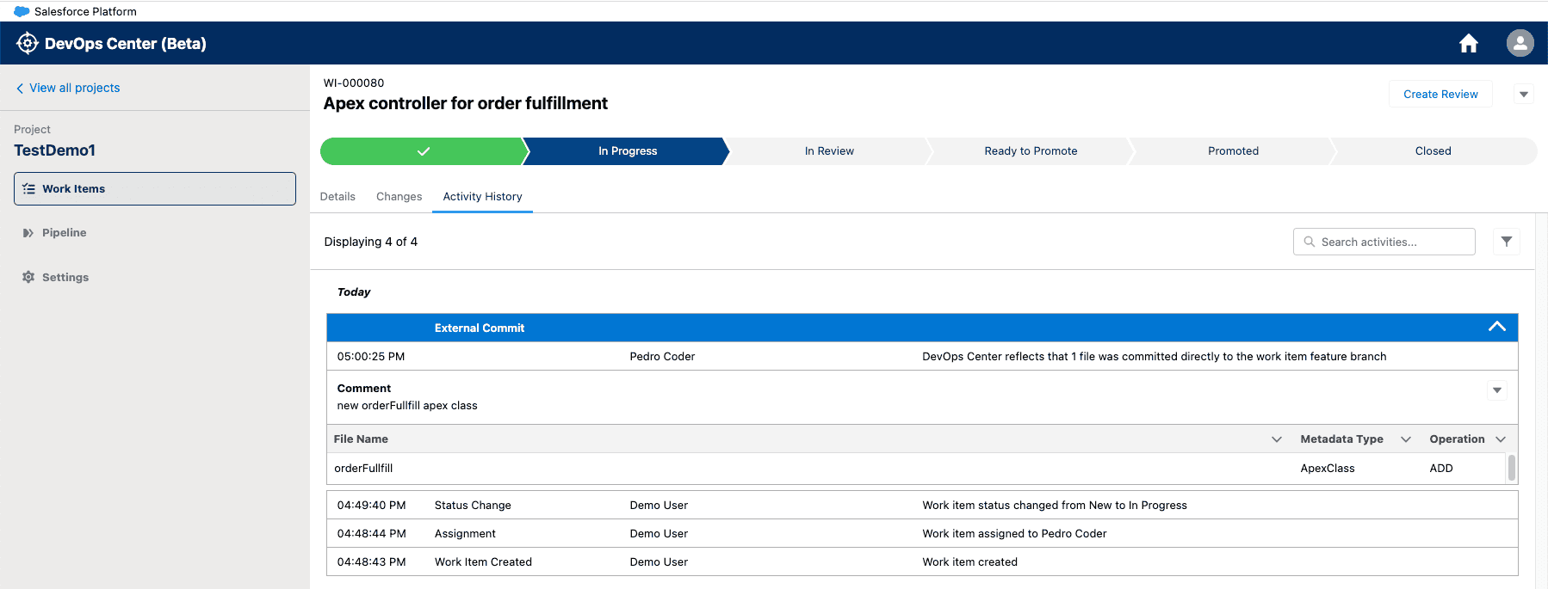Click the Work Item Created activity row
1548x589 pixels.
coord(922,561)
